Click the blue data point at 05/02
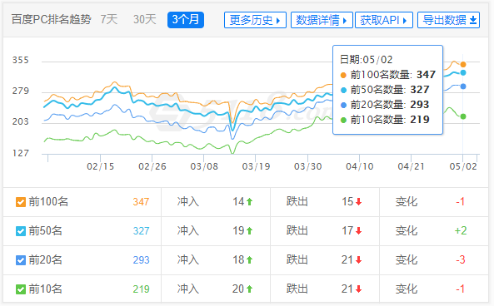This screenshot has height=306, width=494. point(463,86)
